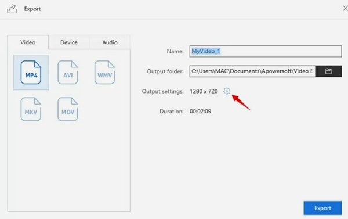Screen dimensions: 348x219
Task: Switch to the Audio tab
Action: [x=110, y=42]
